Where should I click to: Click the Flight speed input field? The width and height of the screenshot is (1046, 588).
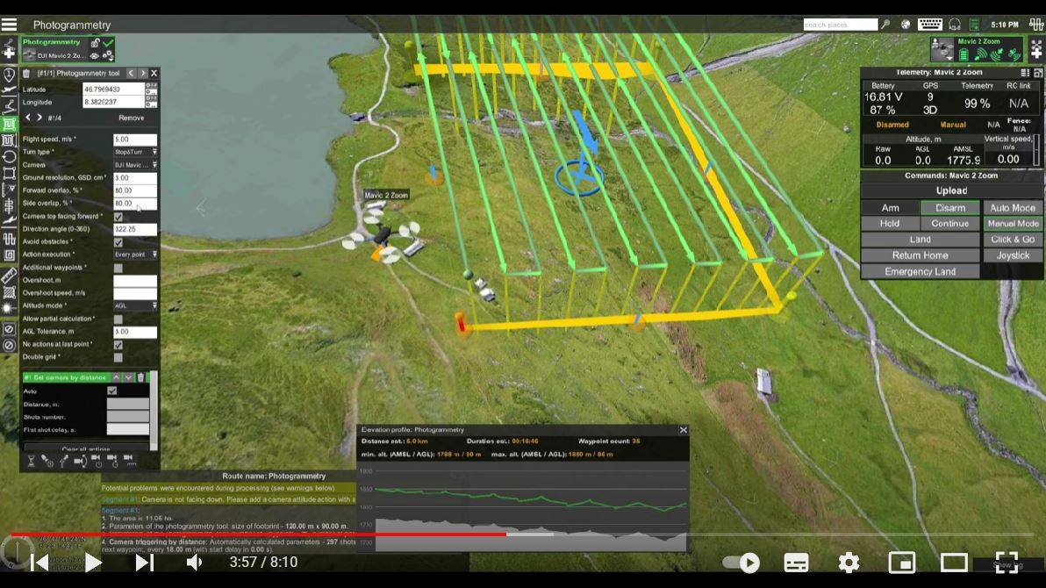point(134,140)
